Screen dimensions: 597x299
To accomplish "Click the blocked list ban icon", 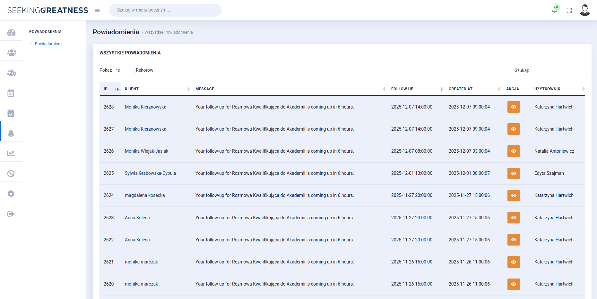I will tap(11, 173).
